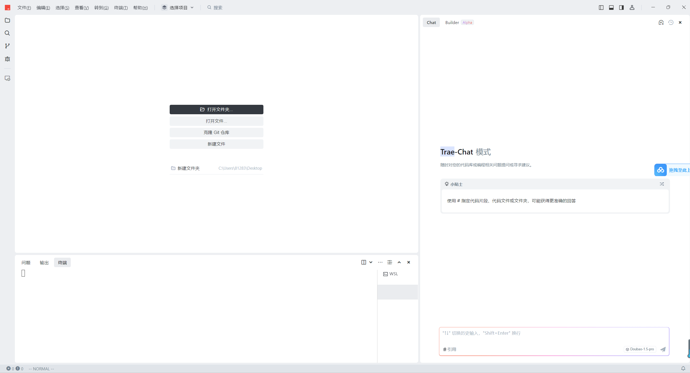The image size is (690, 373).
Task: Open the Search icon in activity bar
Action: point(7,33)
